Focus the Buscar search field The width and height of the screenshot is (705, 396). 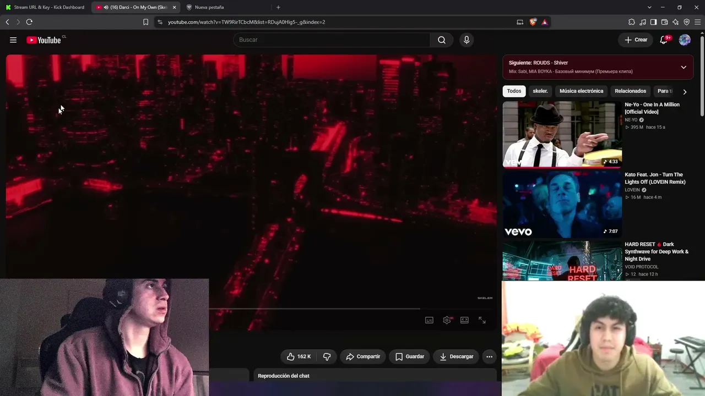pos(332,40)
